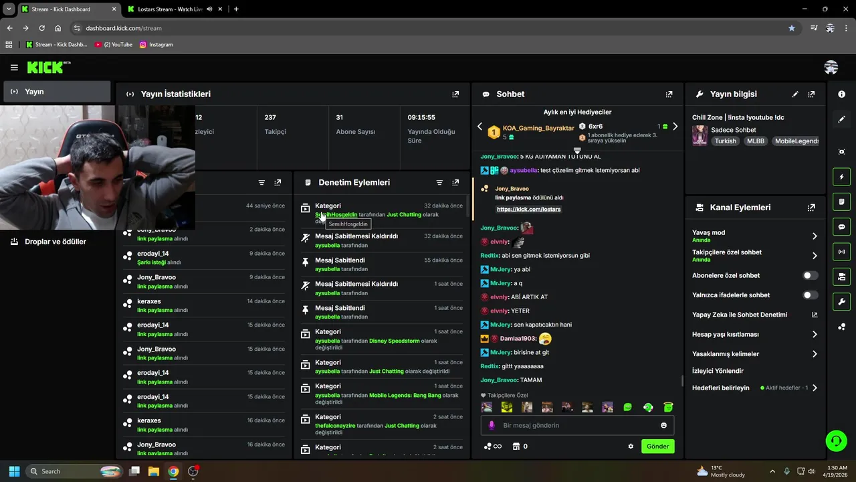Screen dimensions: 856x482
Task: Click the SemihHosgeldin username in Denetim Eylemleri
Action: [336, 215]
